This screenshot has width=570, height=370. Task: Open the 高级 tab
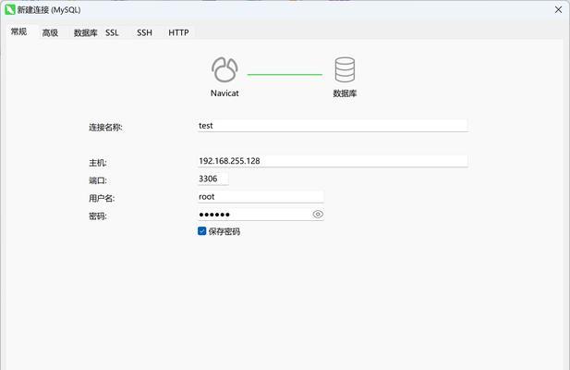(50, 32)
